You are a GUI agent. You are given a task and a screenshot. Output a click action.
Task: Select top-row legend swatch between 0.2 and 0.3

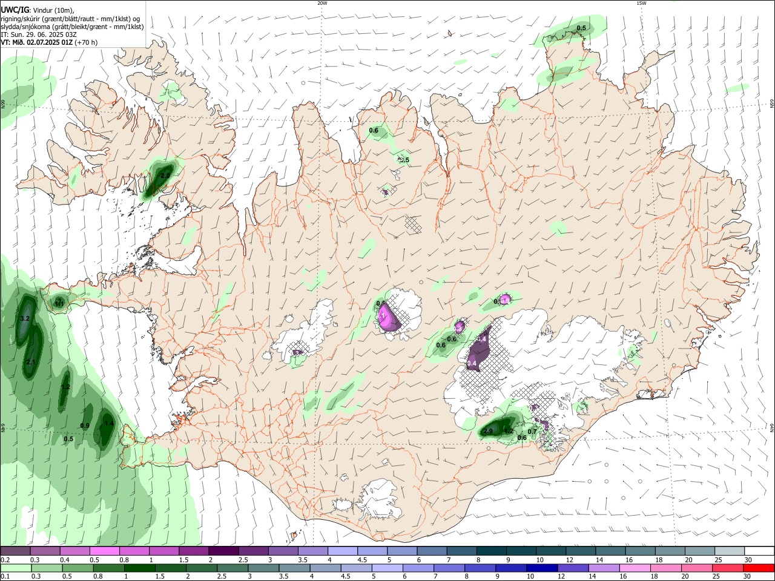(16, 551)
